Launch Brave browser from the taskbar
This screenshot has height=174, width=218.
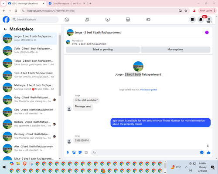(x=25, y=164)
